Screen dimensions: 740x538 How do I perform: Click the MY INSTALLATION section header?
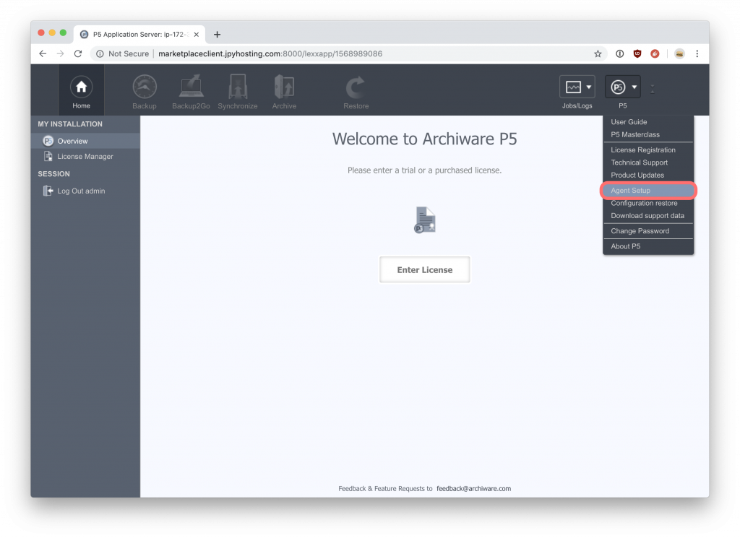coord(70,124)
